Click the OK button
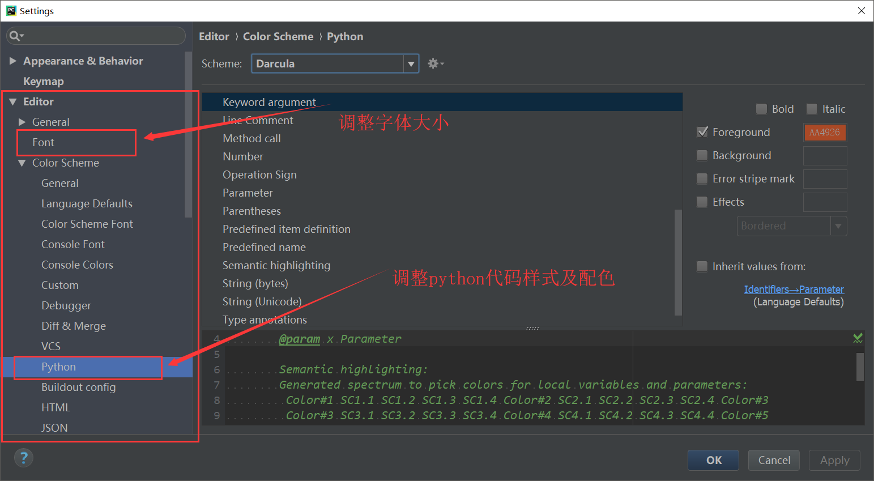 tap(713, 460)
